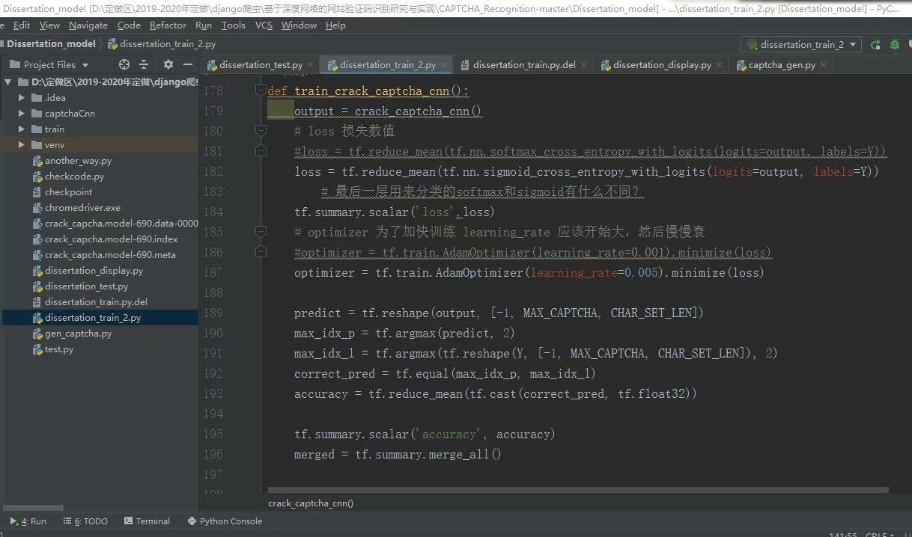Screen dimensions: 912x537
Task: Hide the Project tool window (minus icon)
Action: (187, 65)
